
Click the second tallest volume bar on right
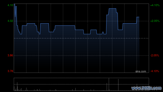(118, 85)
